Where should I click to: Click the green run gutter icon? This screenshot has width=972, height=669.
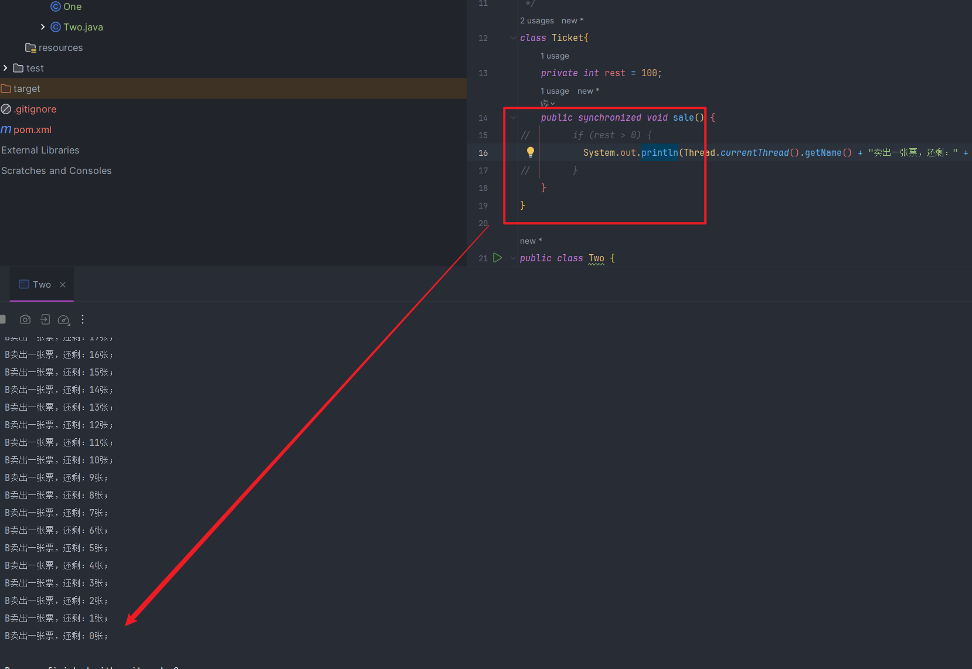497,258
